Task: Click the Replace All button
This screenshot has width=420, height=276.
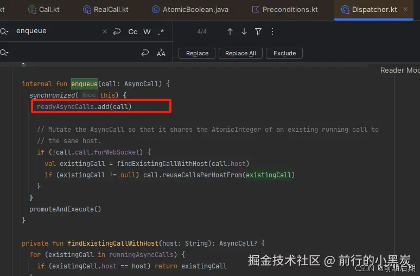Action: [240, 53]
